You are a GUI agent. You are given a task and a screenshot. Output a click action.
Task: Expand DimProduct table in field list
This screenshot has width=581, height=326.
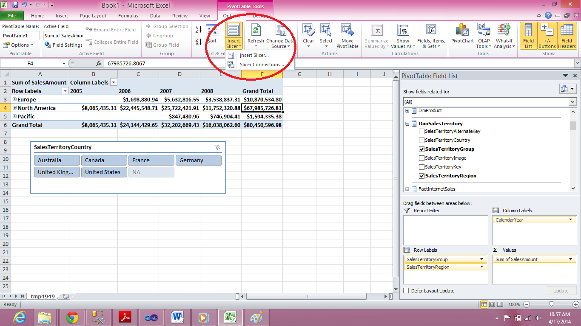407,110
